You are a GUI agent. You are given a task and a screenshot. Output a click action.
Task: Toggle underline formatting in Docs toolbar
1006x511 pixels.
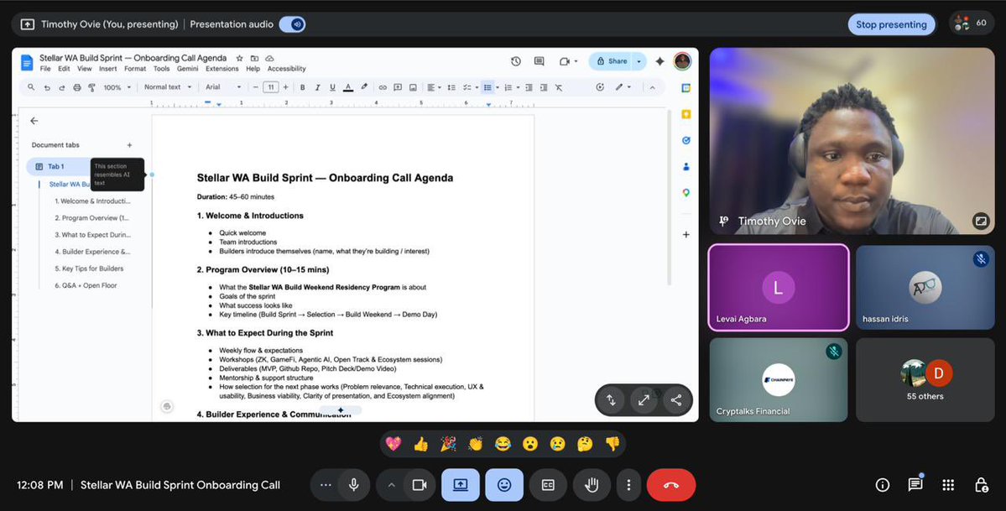point(332,87)
